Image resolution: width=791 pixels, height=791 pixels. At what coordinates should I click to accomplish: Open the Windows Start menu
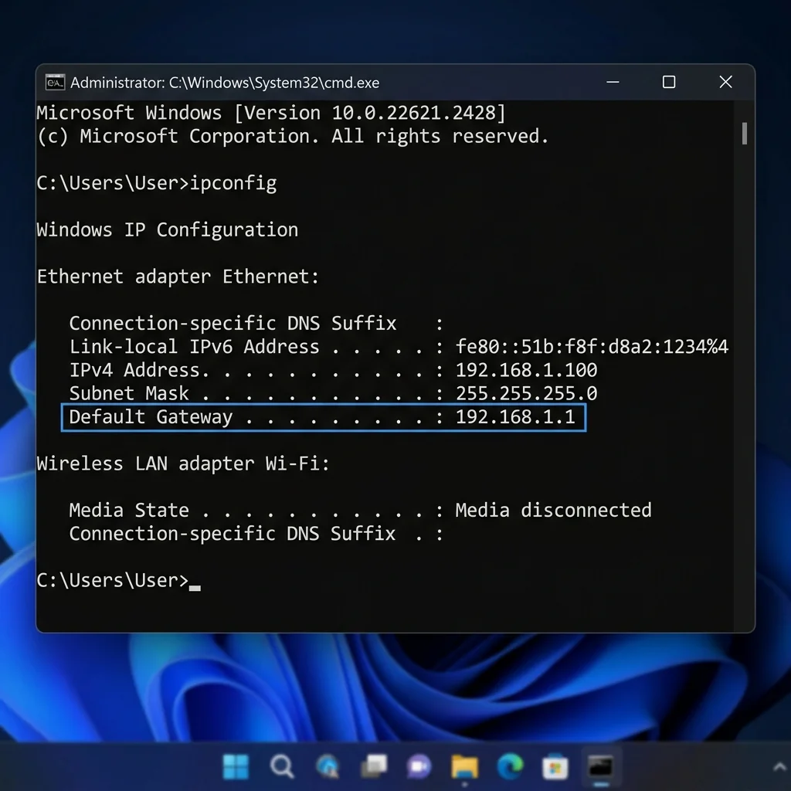click(236, 767)
